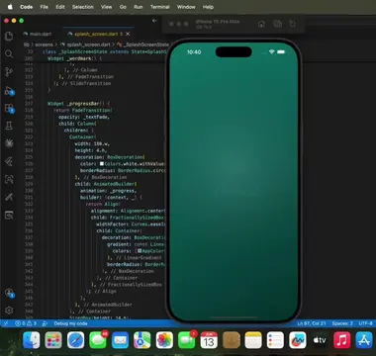Click the screens breadcrumb segment
376x356 pixels.
(x=44, y=44)
